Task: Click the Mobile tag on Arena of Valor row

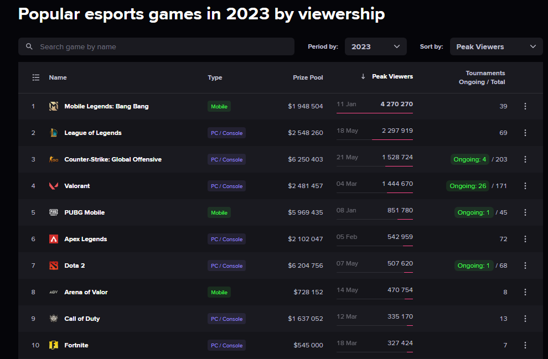Action: point(219,292)
